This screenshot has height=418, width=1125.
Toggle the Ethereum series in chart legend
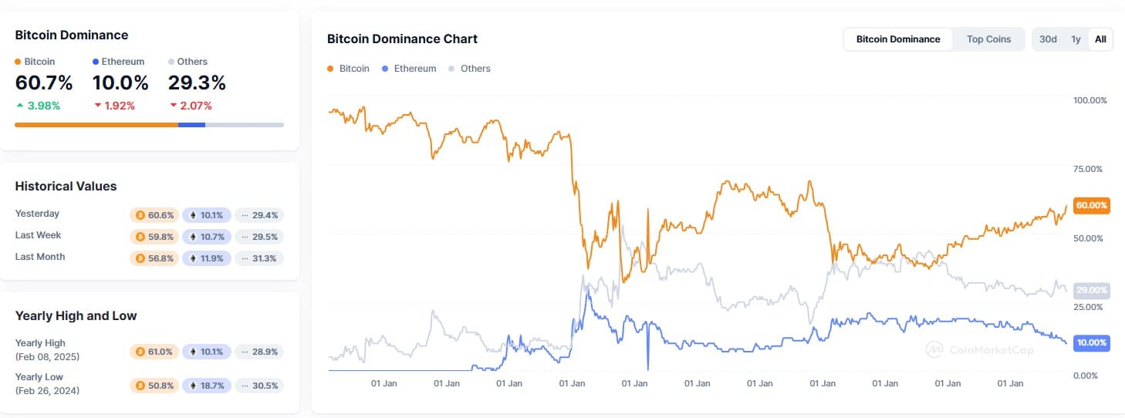tap(408, 69)
